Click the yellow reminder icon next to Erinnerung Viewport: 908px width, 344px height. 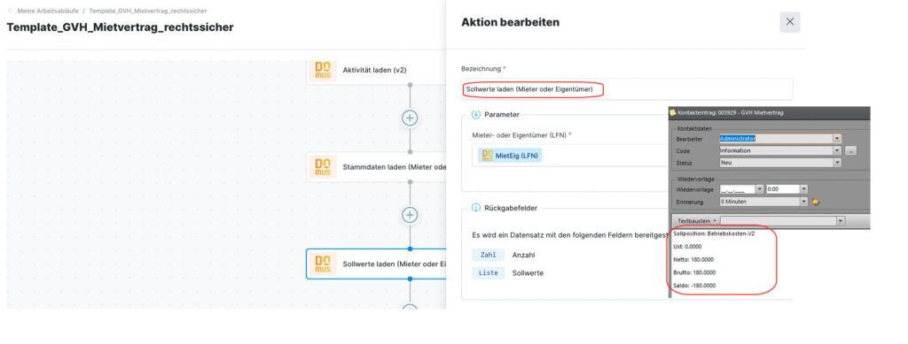(816, 202)
